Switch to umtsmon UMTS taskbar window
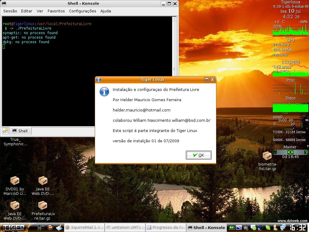Viewport: 309px width, 232px height. (x=125, y=227)
